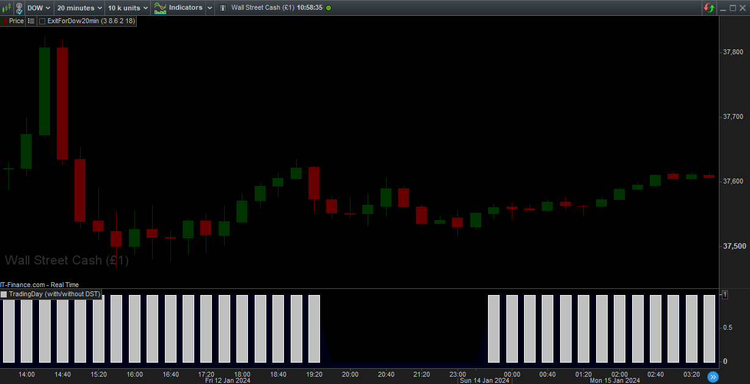Click the 37,600 price axis label

click(733, 181)
